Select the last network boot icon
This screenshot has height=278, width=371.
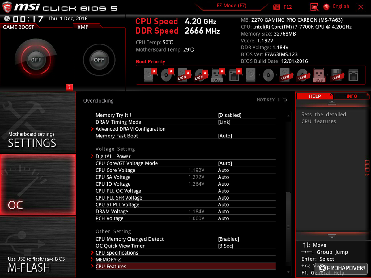[353, 75]
